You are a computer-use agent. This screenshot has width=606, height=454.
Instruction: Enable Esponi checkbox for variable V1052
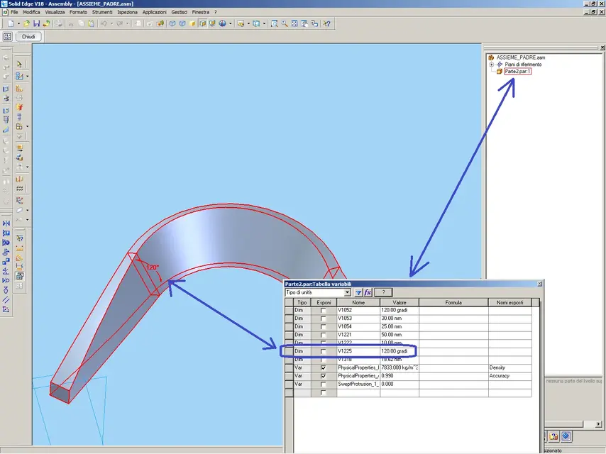[x=324, y=310]
